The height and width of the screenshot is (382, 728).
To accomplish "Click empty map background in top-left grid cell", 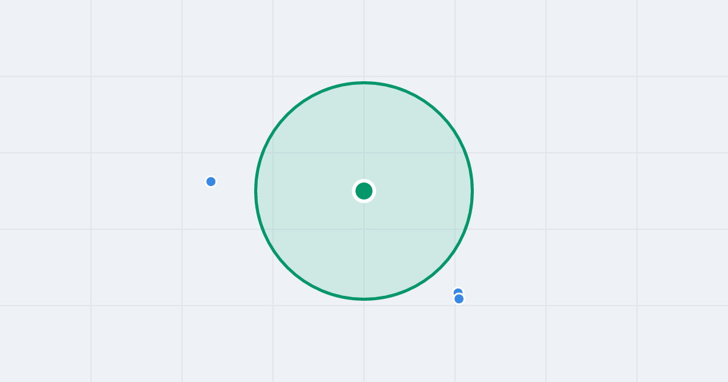I will (x=45, y=38).
